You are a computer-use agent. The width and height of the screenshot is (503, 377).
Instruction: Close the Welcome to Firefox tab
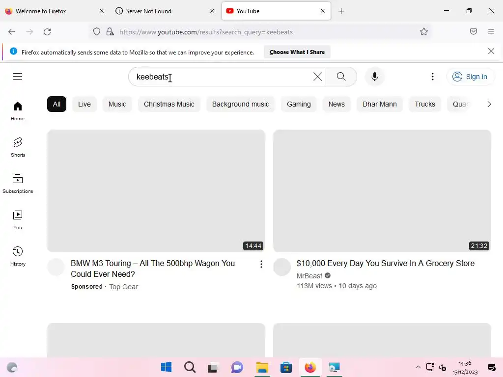(101, 11)
